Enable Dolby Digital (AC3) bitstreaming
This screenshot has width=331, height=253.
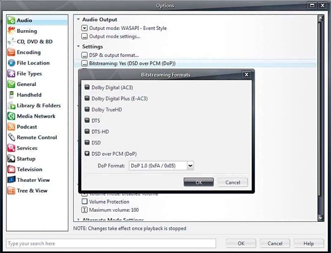click(87, 87)
